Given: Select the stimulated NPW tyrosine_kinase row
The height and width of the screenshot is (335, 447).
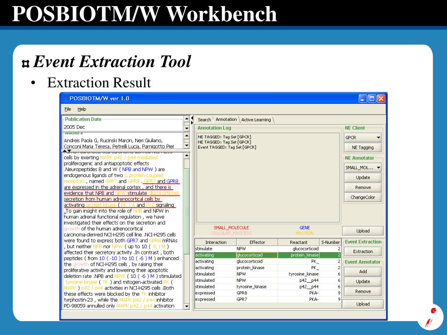Looking at the screenshot, I should click(x=268, y=274).
